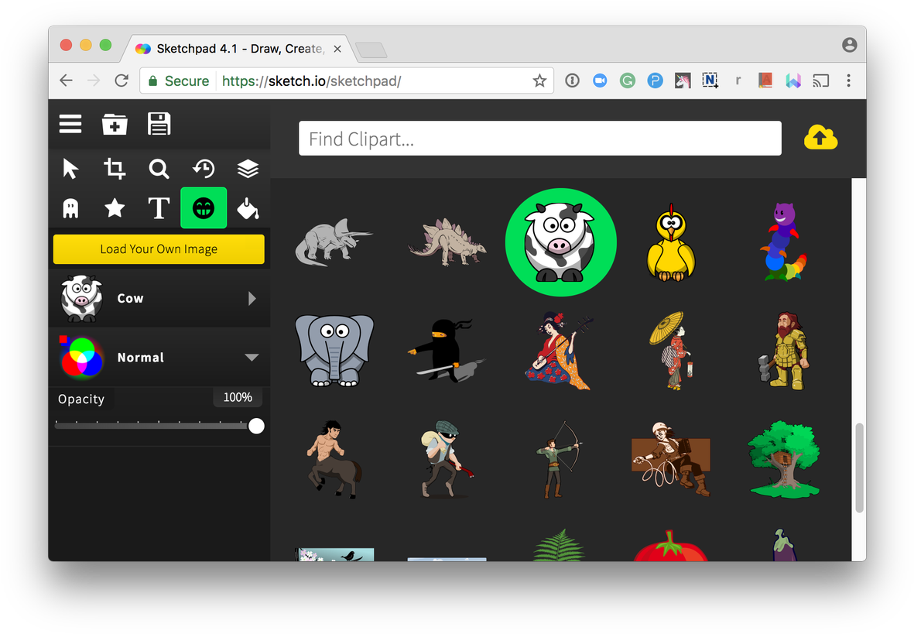The height and width of the screenshot is (634, 914).
Task: Open the hamburger main menu
Action: (70, 124)
